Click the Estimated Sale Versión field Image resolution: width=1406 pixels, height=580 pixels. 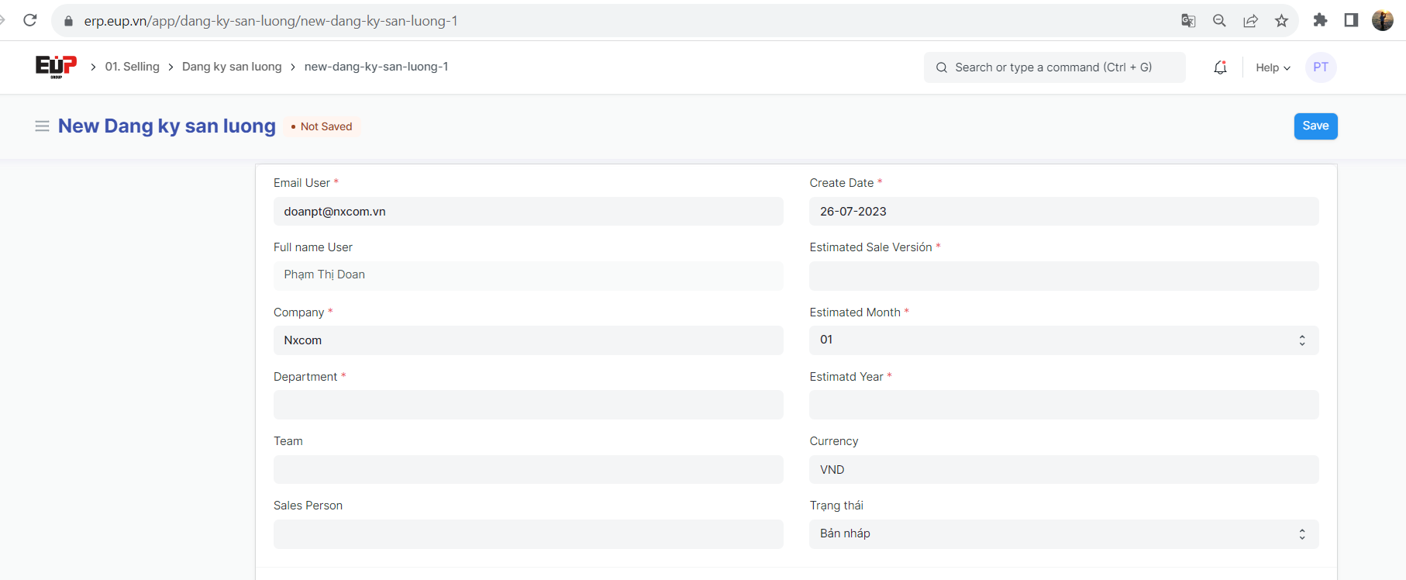(1063, 276)
